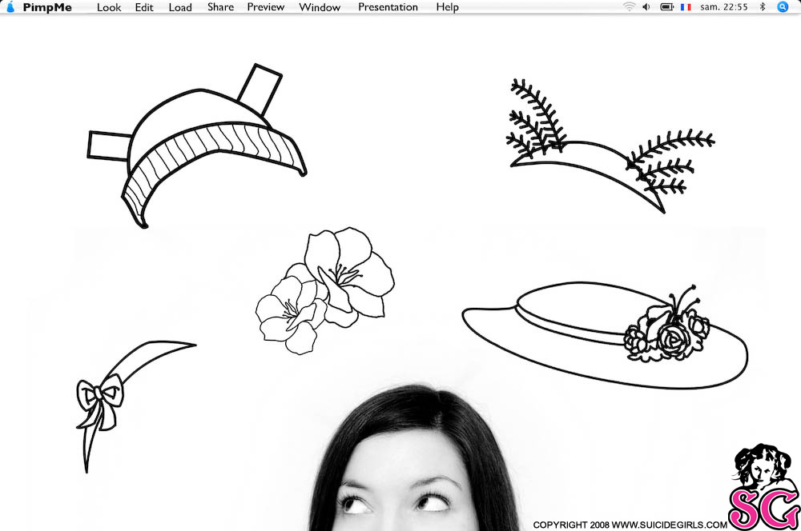Open the Edit menu
Image resolution: width=801 pixels, height=531 pixels.
[144, 7]
